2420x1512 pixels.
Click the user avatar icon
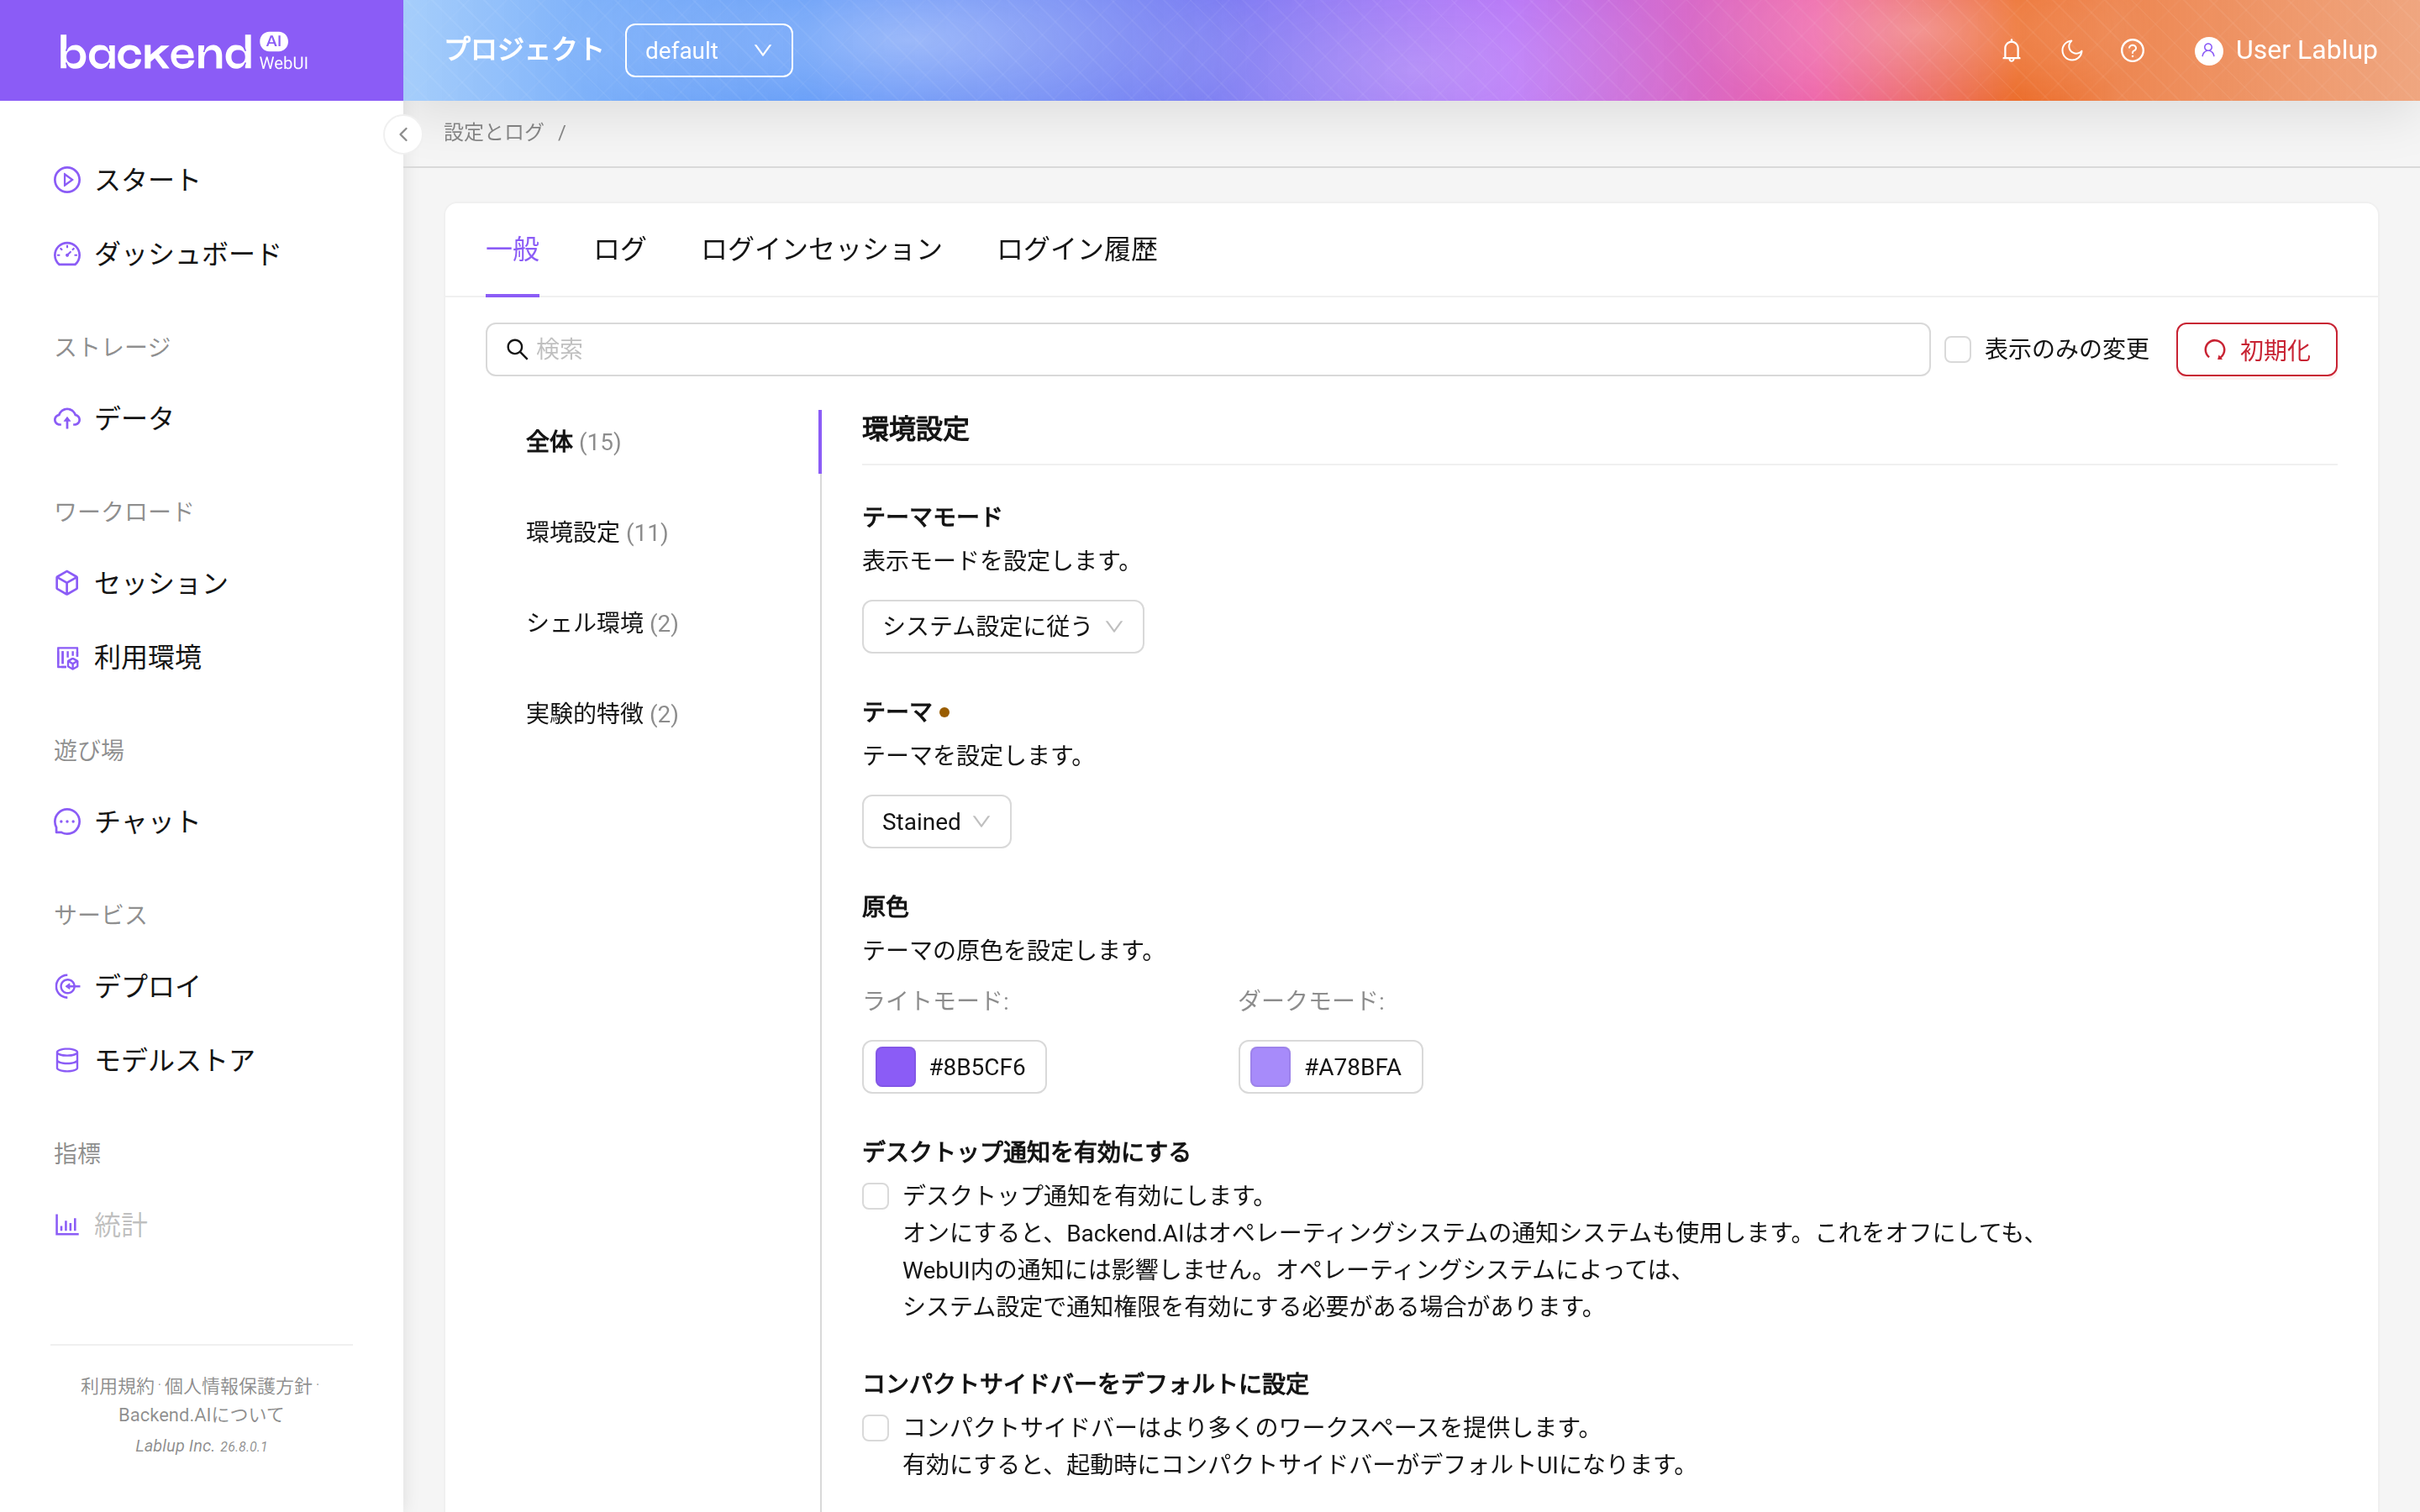[x=2208, y=50]
